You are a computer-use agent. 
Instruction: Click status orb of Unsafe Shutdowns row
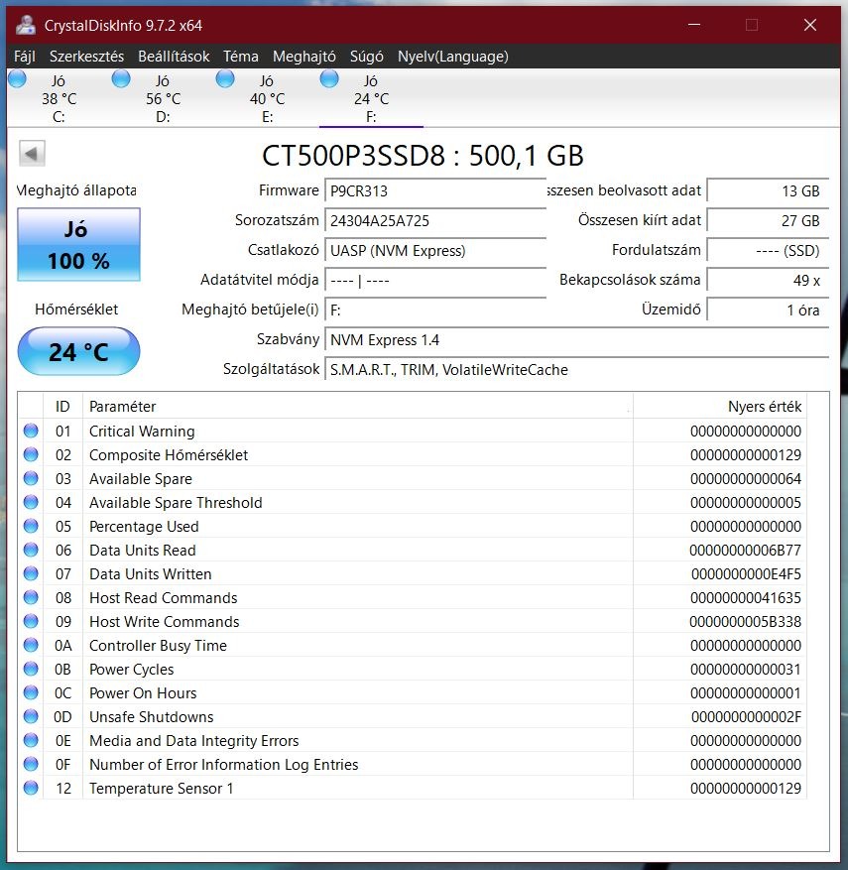point(31,717)
